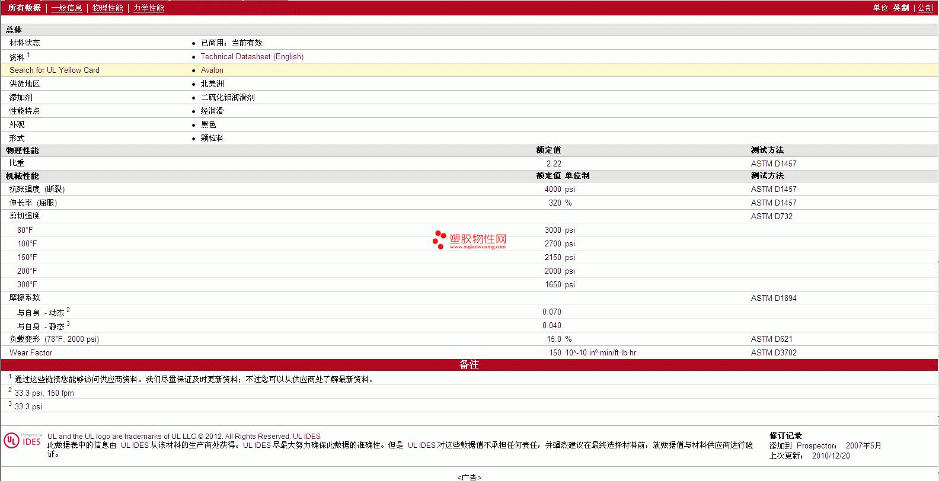
Task: Click the 备注 red section header
Action: (x=469, y=365)
